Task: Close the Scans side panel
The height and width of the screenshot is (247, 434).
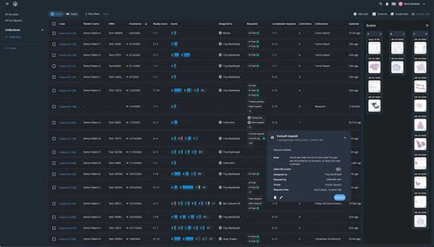Action: click(x=427, y=26)
